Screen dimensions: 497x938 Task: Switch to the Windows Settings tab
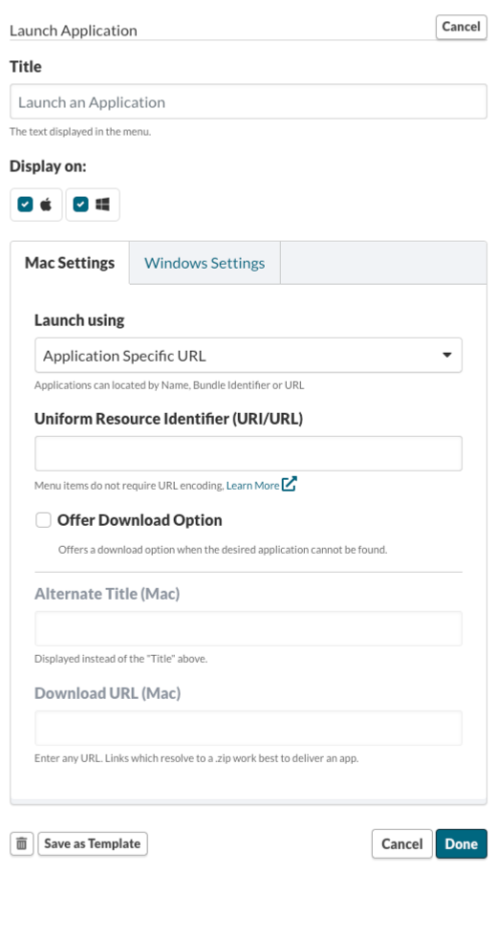point(205,263)
